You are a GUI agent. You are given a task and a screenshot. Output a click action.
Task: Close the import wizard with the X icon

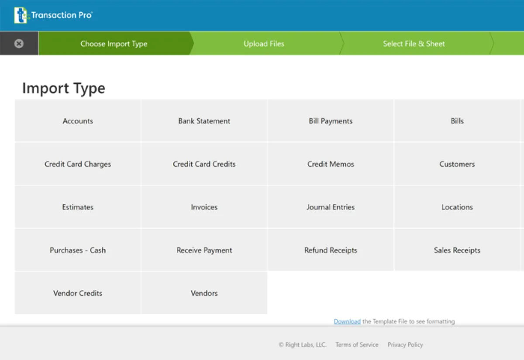[19, 44]
